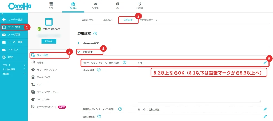Open ドメイン in the sidebar
This screenshot has width=273, height=121.
point(14,50)
